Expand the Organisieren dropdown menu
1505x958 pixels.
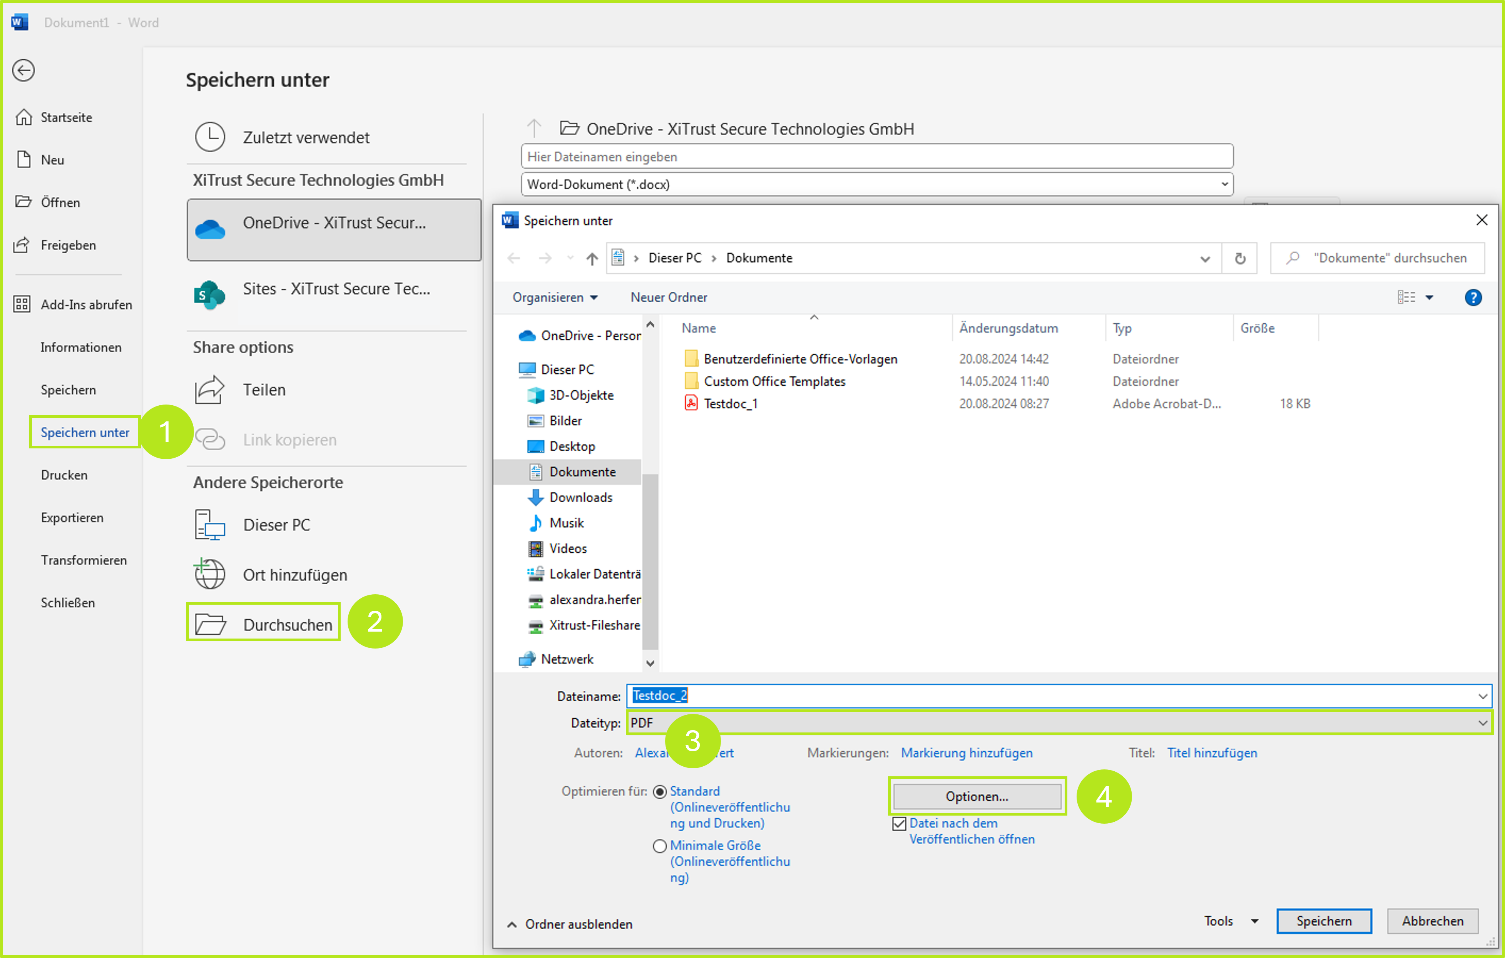[x=555, y=298]
